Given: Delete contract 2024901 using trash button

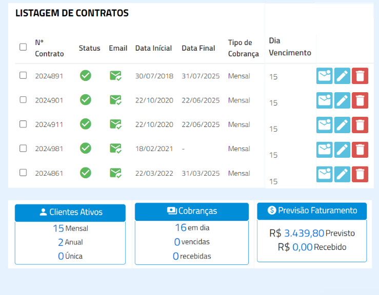Looking at the screenshot, I should [x=360, y=100].
